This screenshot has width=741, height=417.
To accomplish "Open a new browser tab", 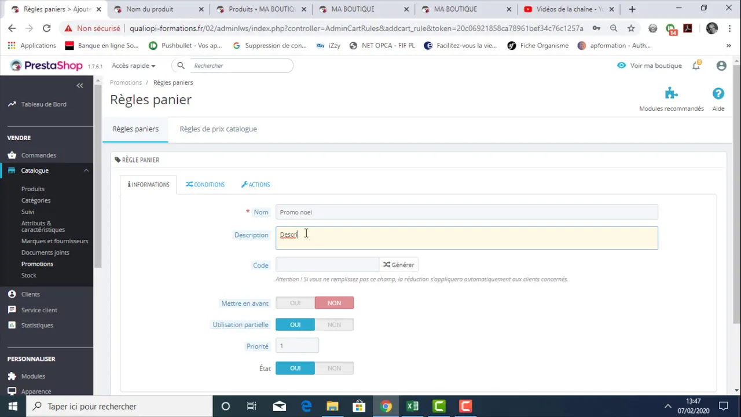I will pos(632,9).
